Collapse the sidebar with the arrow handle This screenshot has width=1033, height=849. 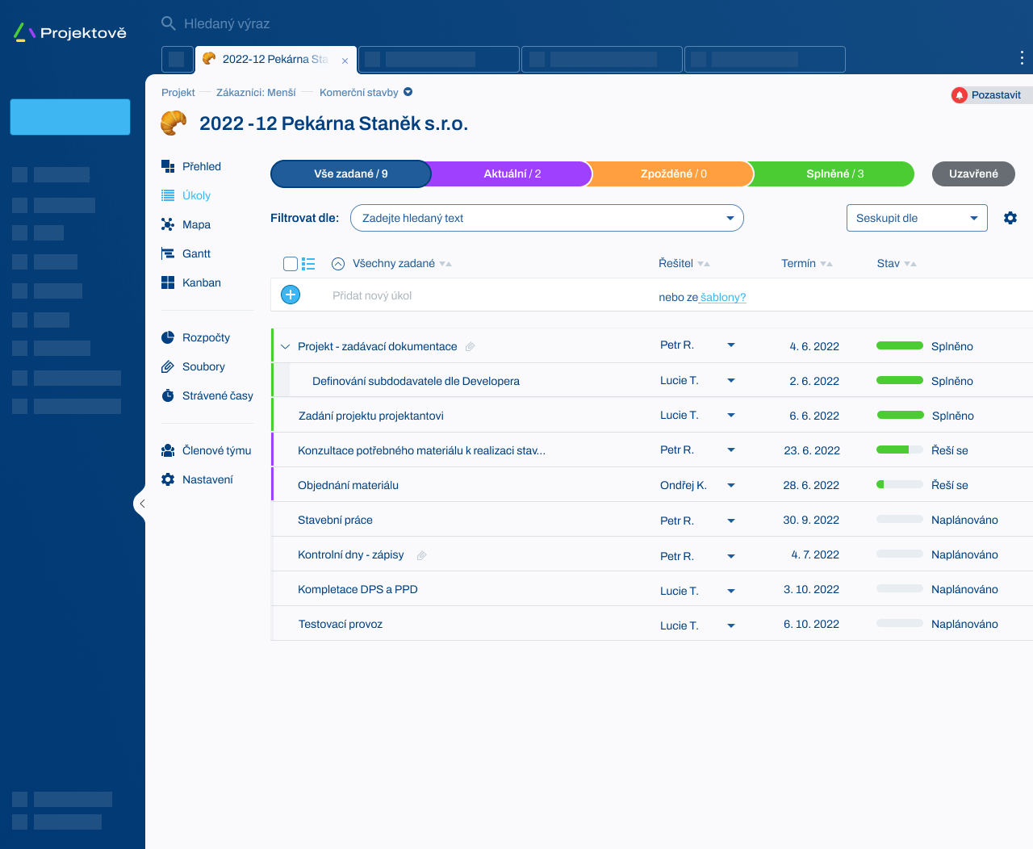140,504
